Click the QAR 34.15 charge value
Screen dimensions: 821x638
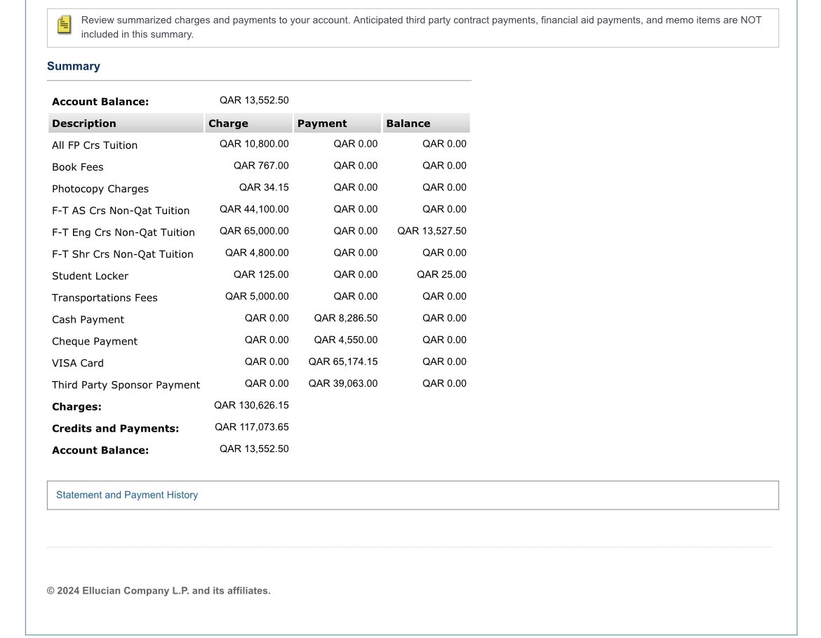[x=264, y=187]
